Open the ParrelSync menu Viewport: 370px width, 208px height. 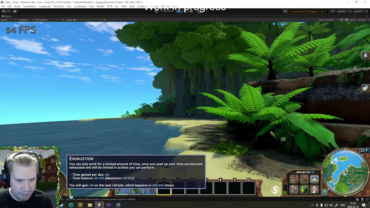coord(59,6)
